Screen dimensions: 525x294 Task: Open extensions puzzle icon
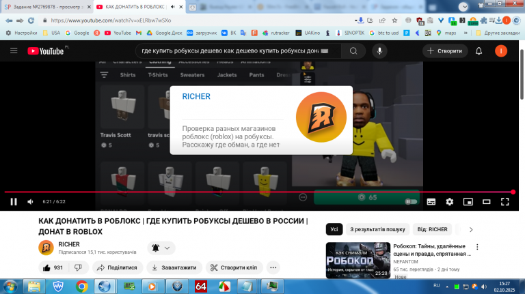tap(483, 20)
